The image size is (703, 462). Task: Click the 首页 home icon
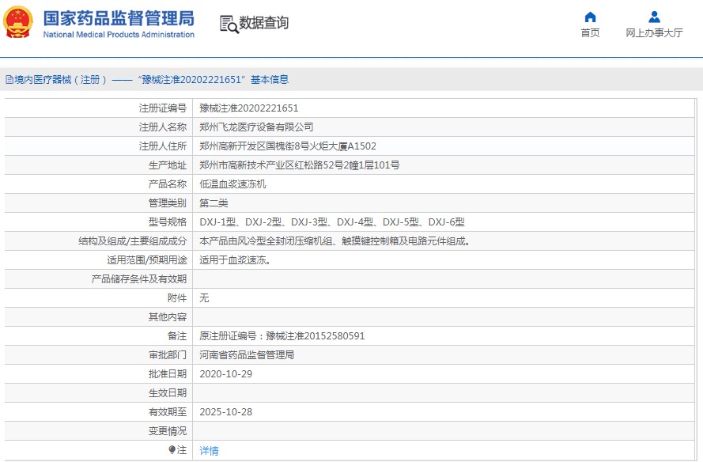pyautogui.click(x=591, y=17)
